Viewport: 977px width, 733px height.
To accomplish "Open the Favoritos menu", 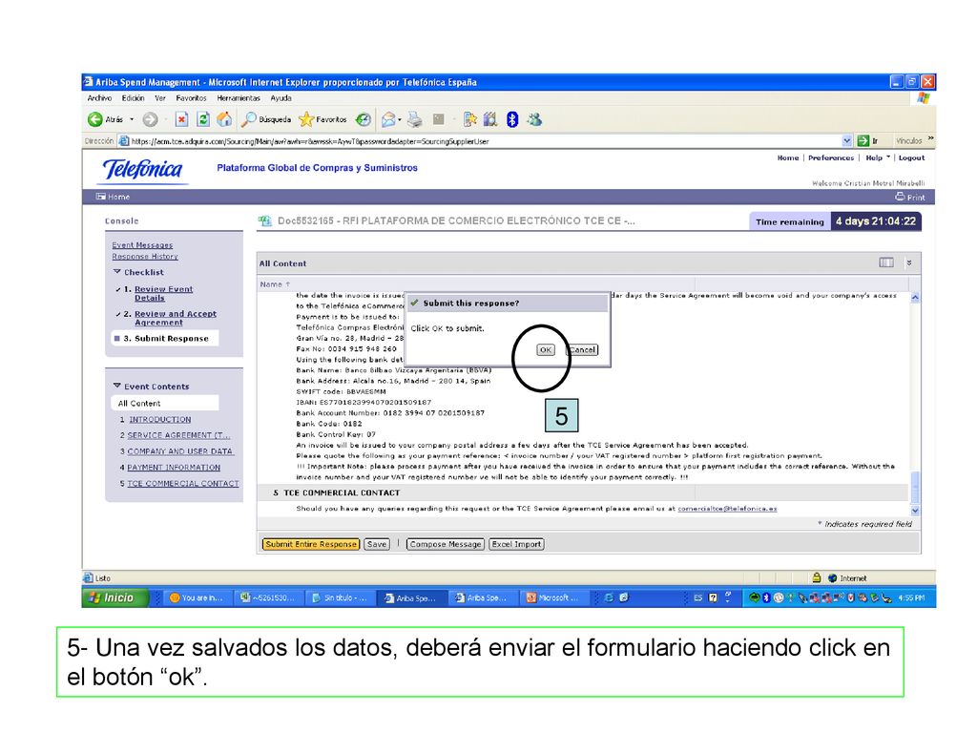I will click(191, 98).
